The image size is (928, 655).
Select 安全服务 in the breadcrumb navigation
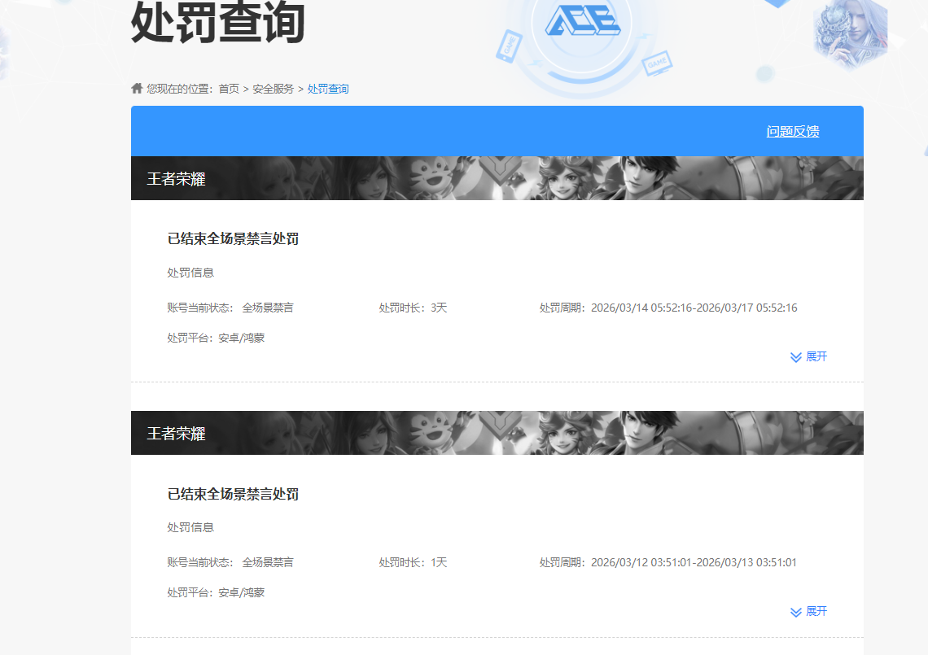(x=274, y=88)
